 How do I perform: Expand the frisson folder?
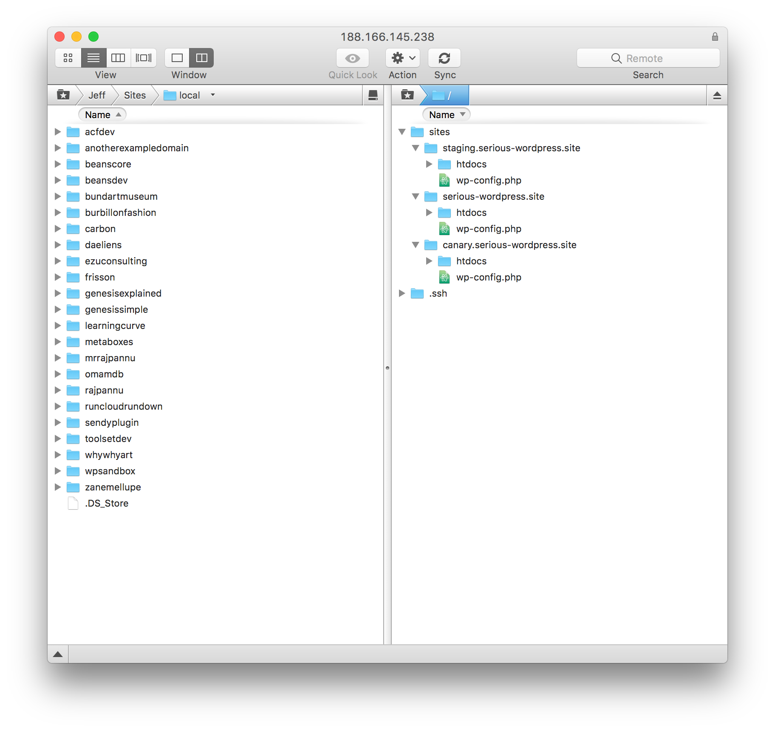coord(58,277)
